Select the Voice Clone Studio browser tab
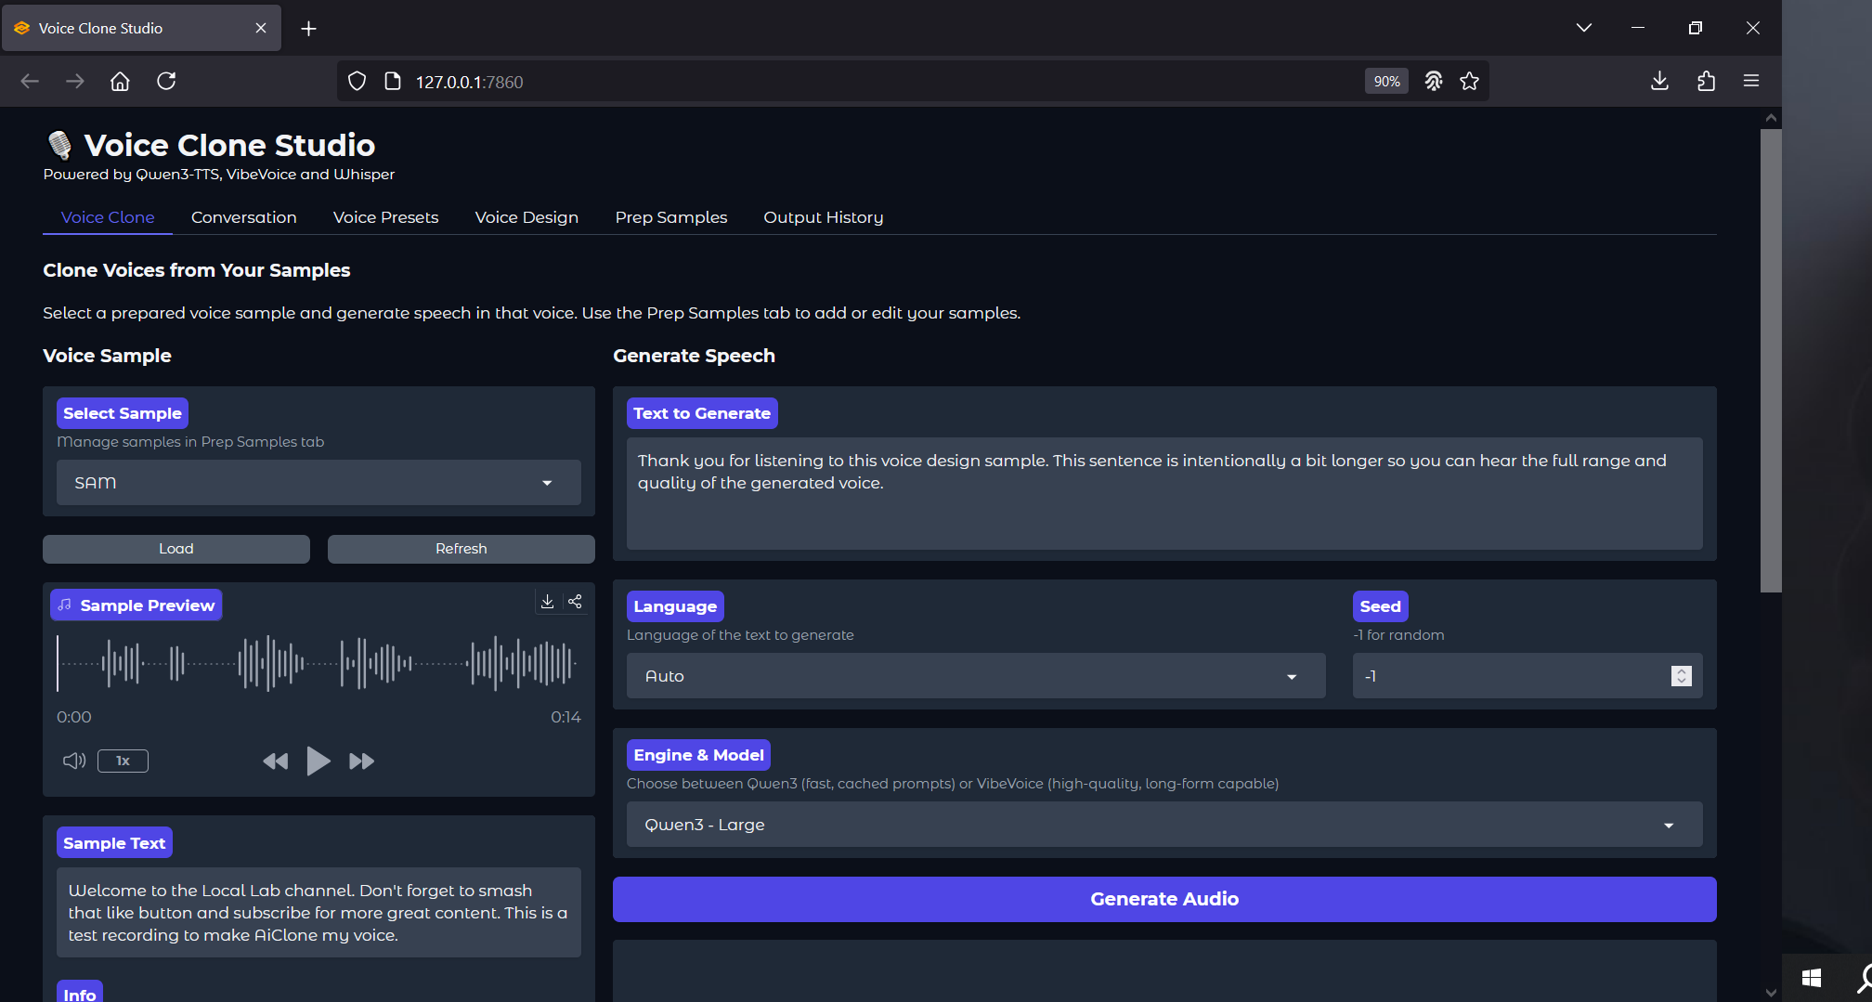Viewport: 1872px width, 1002px height. click(x=141, y=29)
